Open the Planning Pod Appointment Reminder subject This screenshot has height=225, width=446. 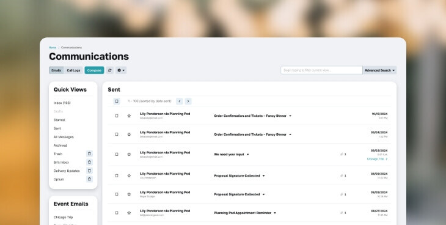coord(243,213)
